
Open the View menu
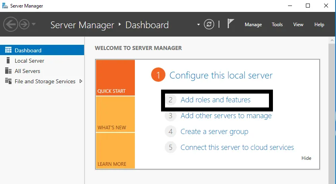[x=298, y=25]
